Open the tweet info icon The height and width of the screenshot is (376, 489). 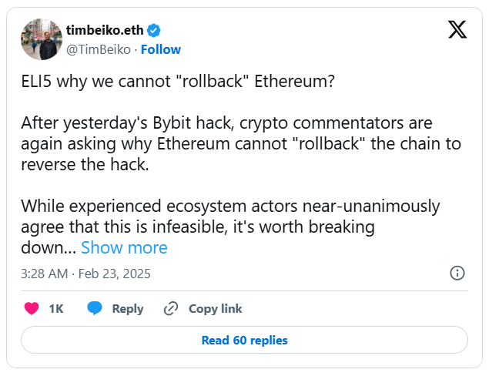(457, 274)
